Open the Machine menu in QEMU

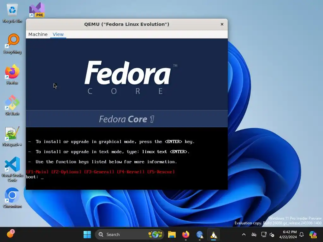tap(38, 34)
